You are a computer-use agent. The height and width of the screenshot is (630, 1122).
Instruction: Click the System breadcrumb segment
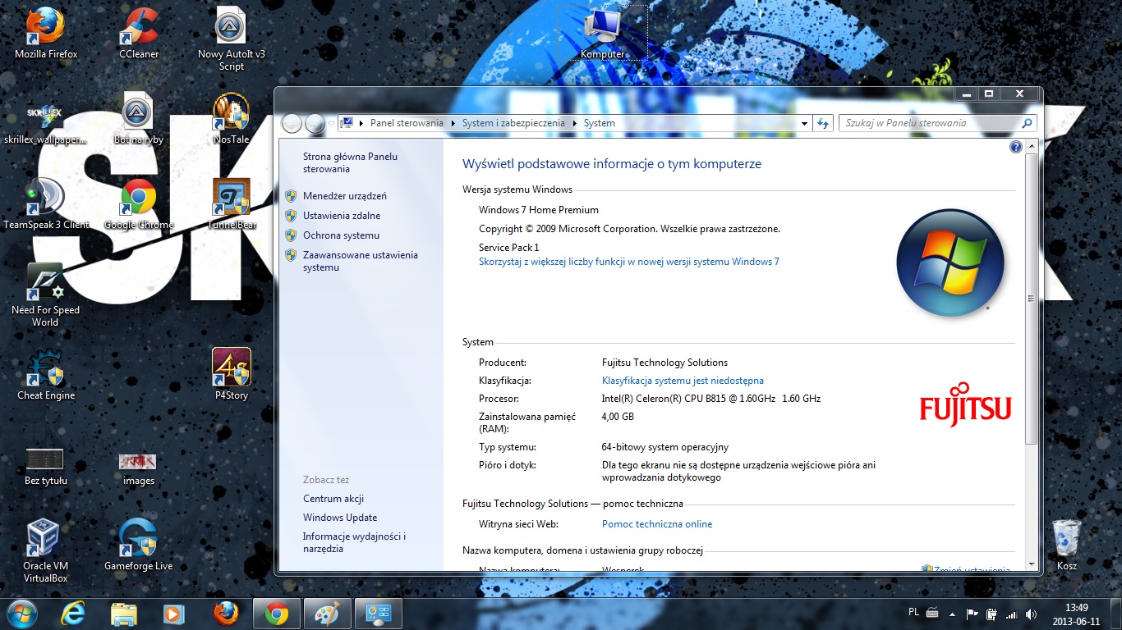[599, 123]
